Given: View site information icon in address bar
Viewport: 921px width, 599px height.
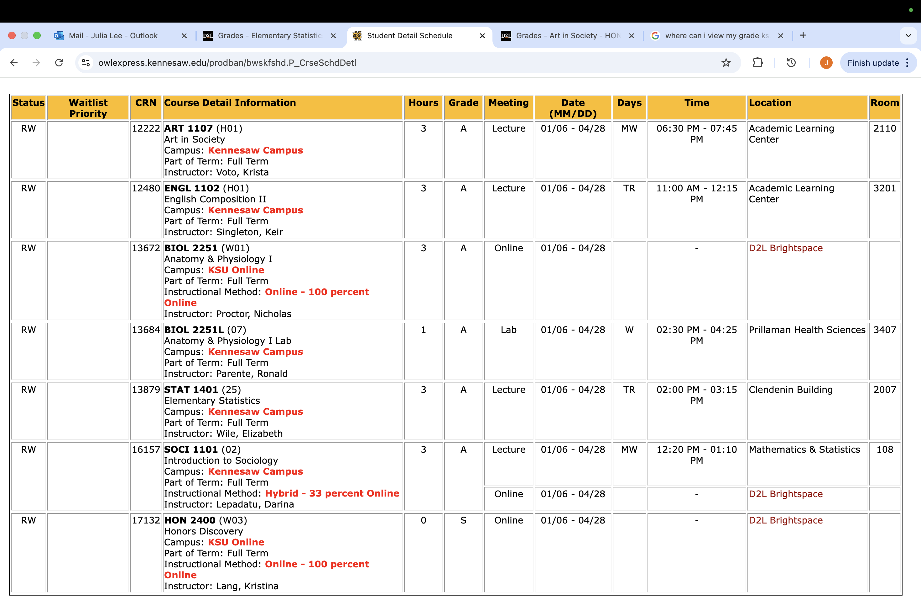Looking at the screenshot, I should tap(86, 63).
